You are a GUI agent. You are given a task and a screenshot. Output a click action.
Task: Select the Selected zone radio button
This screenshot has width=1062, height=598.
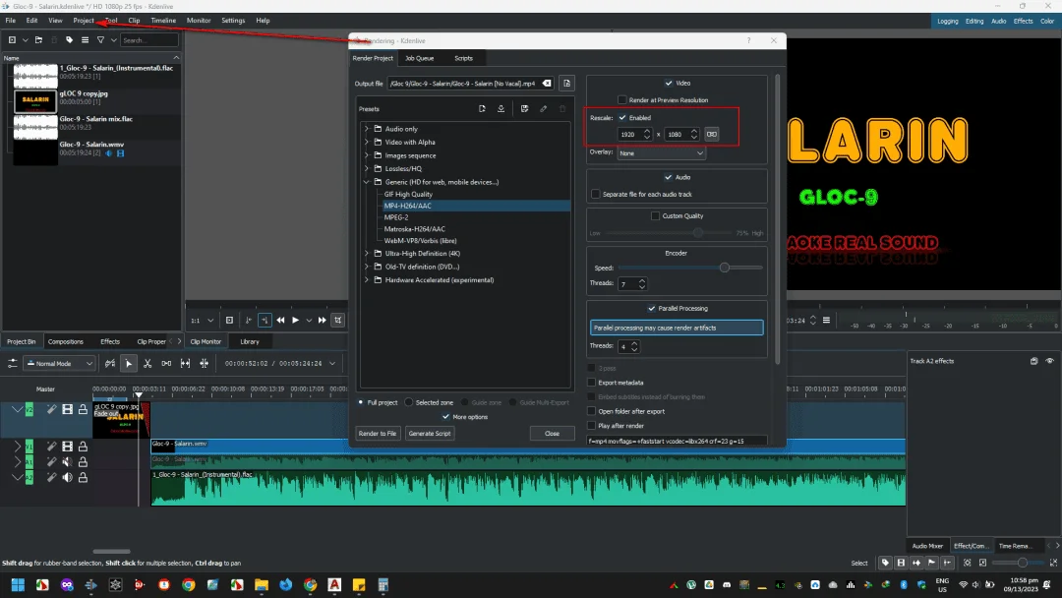[408, 402]
